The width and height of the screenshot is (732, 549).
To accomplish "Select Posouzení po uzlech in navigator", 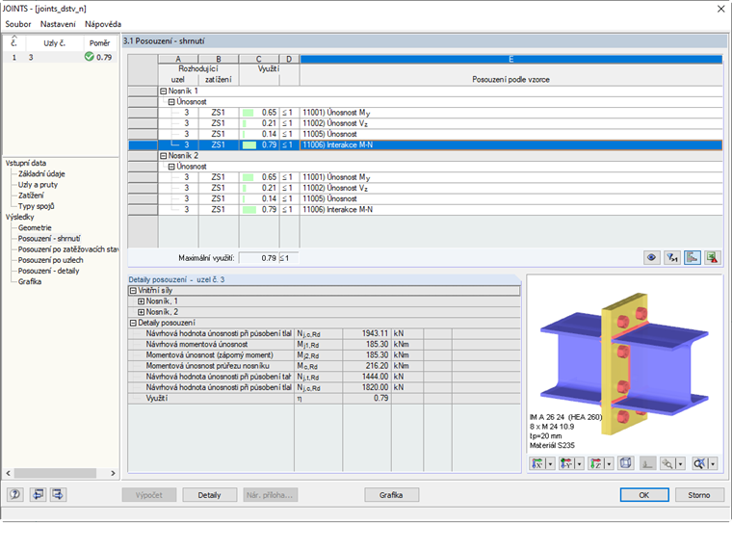I will (x=50, y=260).
